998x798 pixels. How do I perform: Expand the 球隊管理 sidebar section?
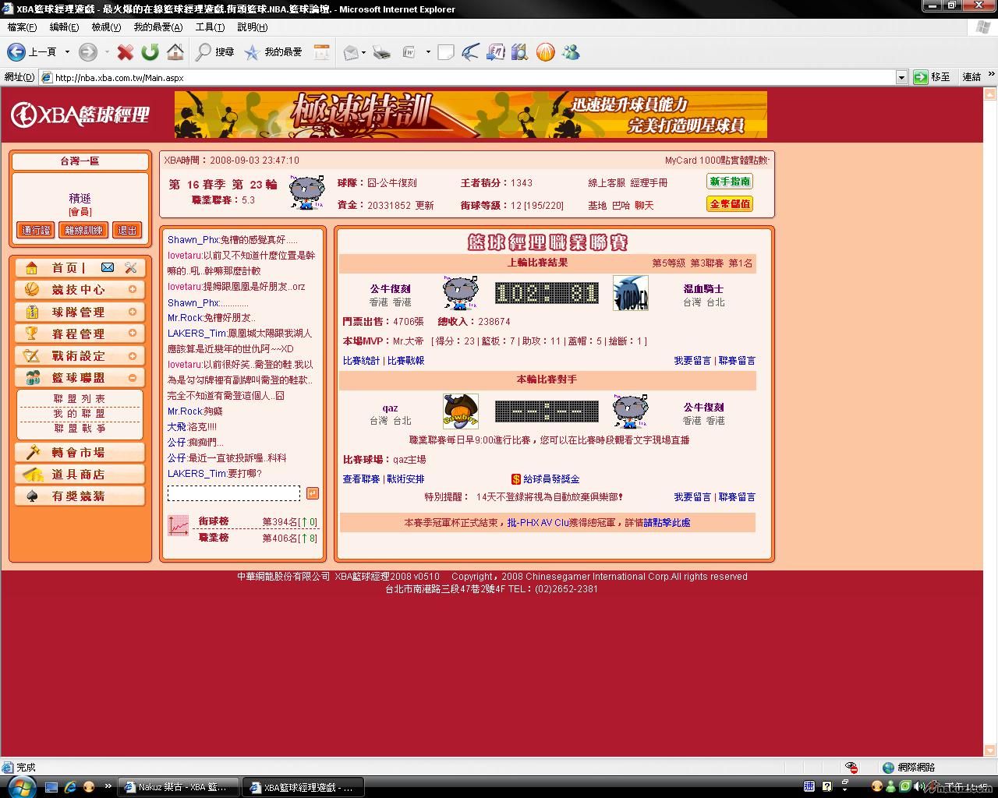tap(133, 312)
